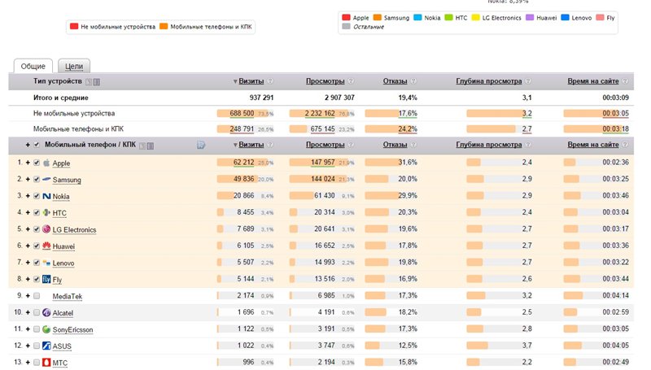
Task: Sort by Отказы column in top header
Action: pyautogui.click(x=394, y=81)
